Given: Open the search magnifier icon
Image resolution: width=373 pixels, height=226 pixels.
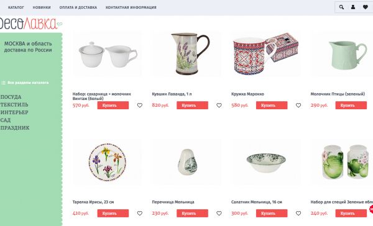Looking at the screenshot, I should click(341, 7).
